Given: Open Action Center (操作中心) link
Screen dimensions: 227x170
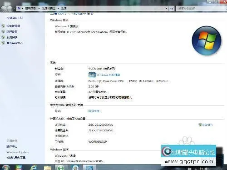Looking at the screenshot, I should pos(12,146).
